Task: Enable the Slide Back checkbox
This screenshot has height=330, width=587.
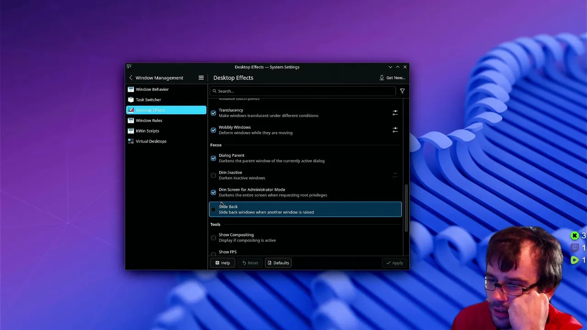Action: (x=213, y=209)
